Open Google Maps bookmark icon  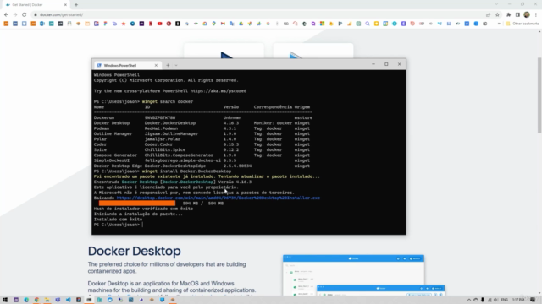[x=214, y=24]
